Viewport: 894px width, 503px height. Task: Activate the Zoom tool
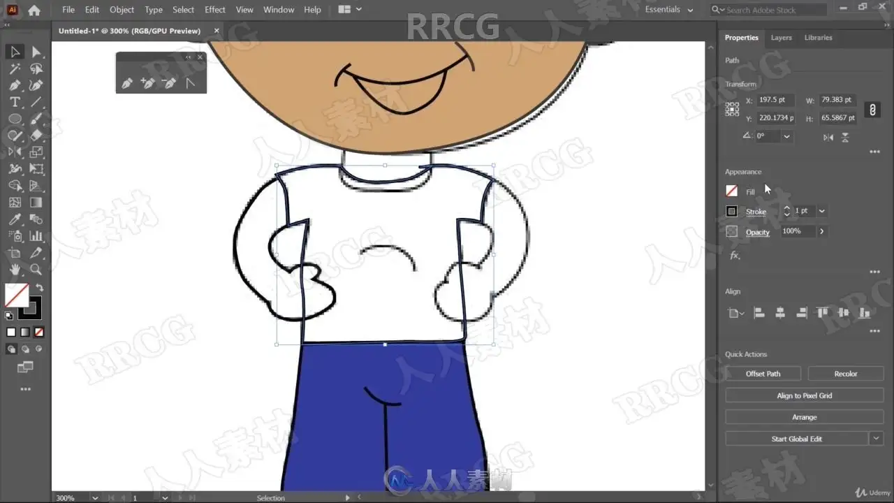[x=36, y=270]
